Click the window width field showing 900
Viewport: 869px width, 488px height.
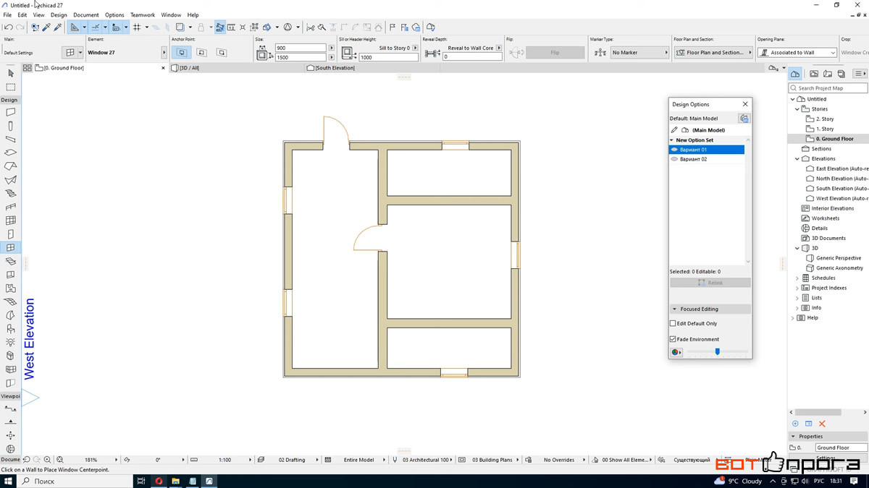coord(301,48)
